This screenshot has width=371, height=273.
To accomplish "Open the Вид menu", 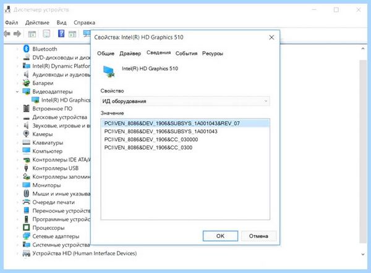I will [61, 23].
